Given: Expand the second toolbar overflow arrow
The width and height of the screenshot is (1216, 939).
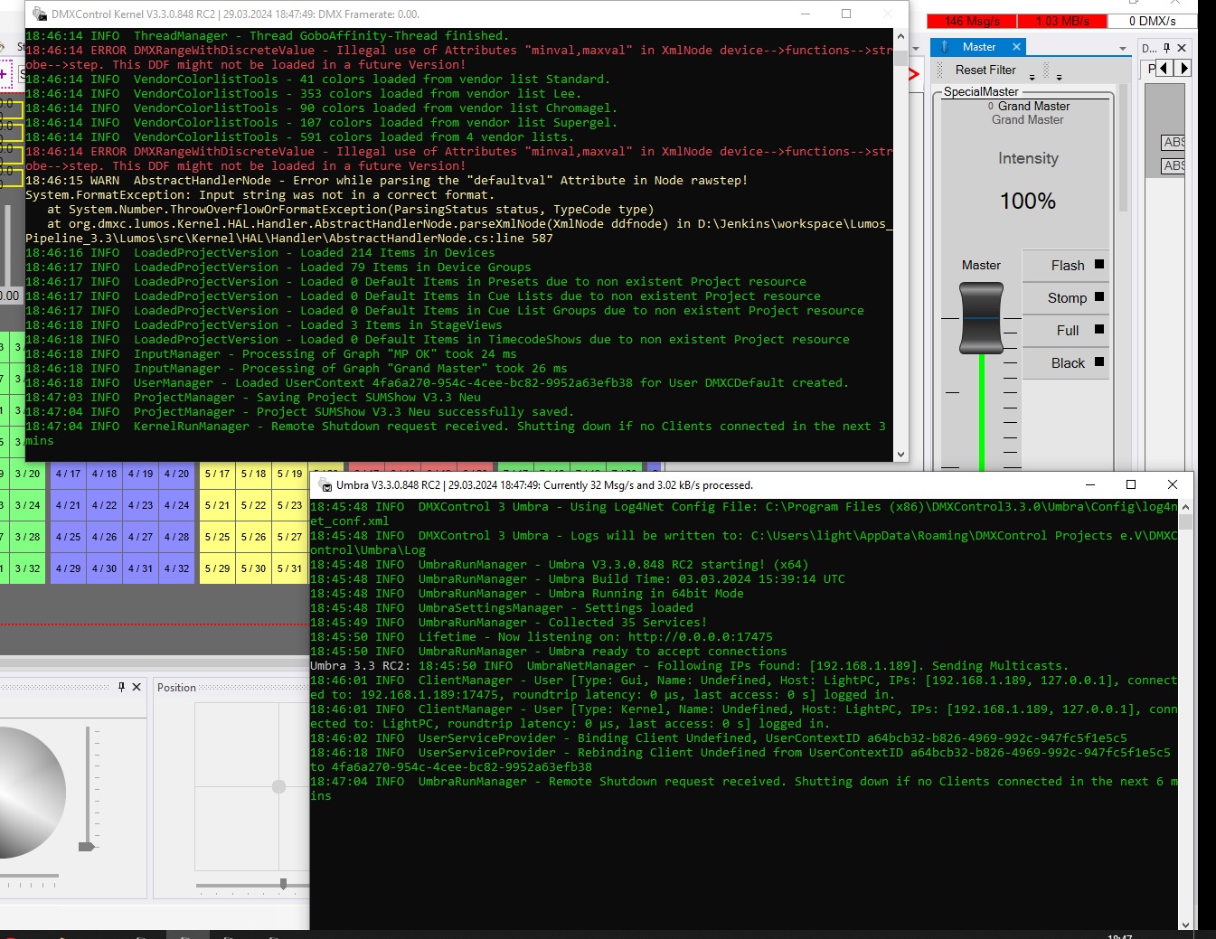Looking at the screenshot, I should [x=1059, y=78].
